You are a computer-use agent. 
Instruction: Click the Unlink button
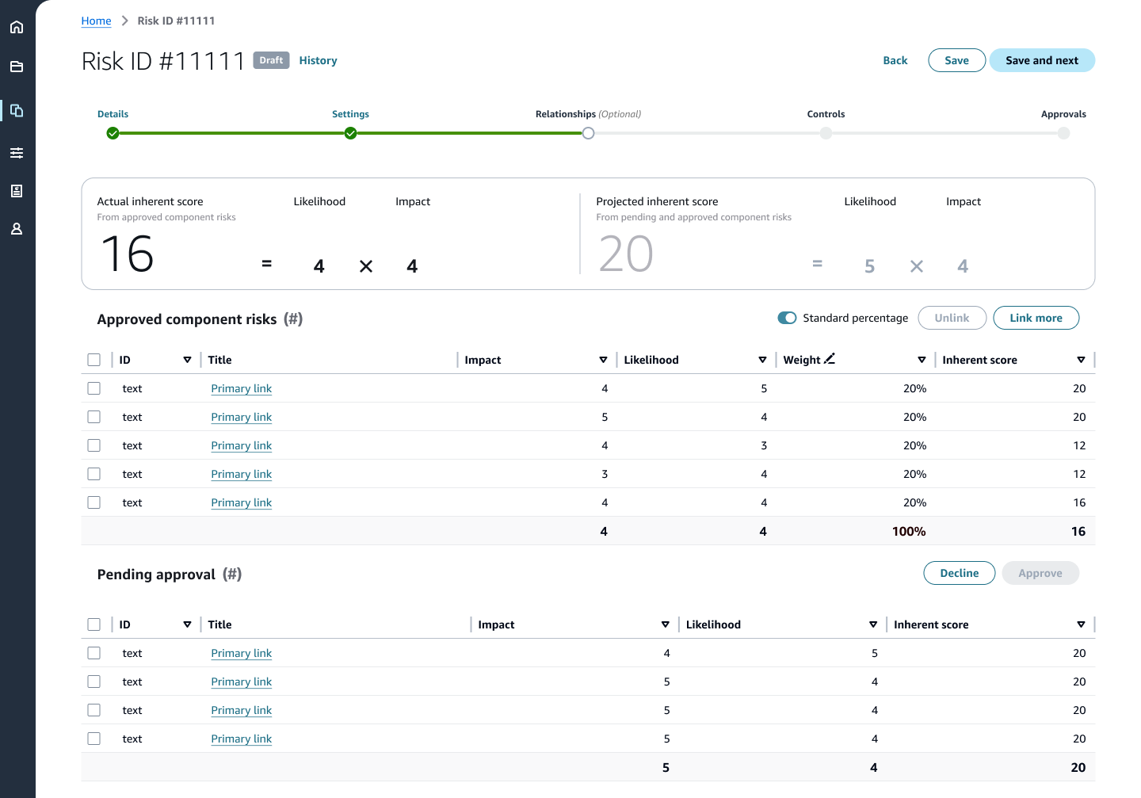[952, 318]
